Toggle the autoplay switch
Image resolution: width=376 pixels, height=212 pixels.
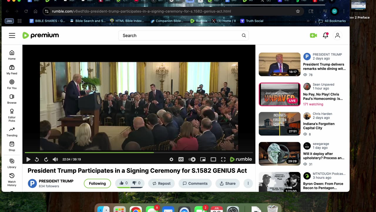click(192, 159)
